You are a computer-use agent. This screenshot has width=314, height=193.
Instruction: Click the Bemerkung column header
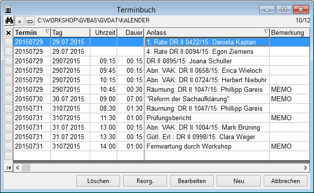(x=290, y=33)
